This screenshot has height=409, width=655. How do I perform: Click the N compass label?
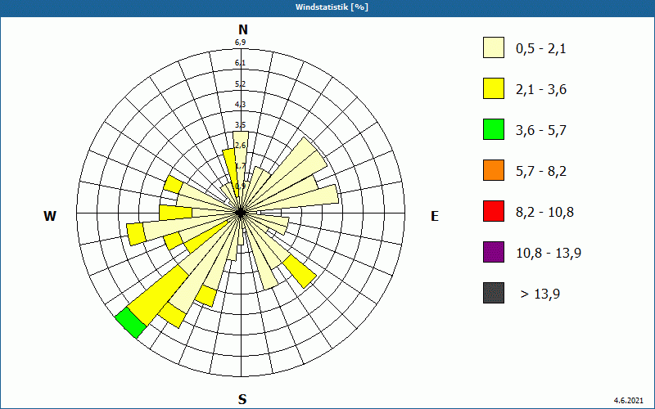pyautogui.click(x=242, y=29)
